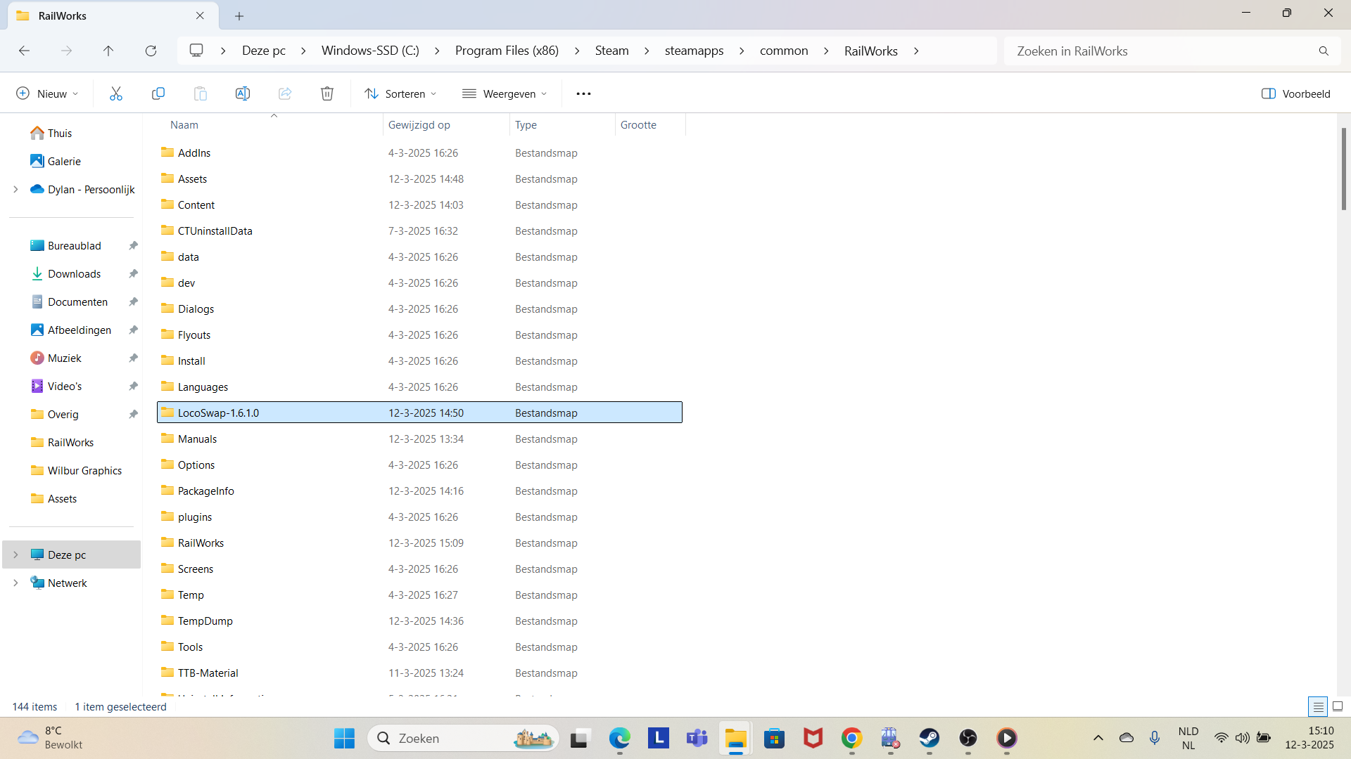Select the LocoSwap-1.6.1.0 folder

(x=419, y=413)
